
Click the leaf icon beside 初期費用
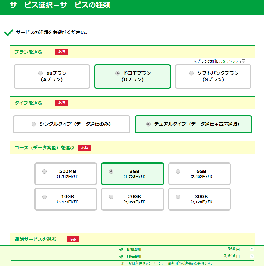click(121, 249)
